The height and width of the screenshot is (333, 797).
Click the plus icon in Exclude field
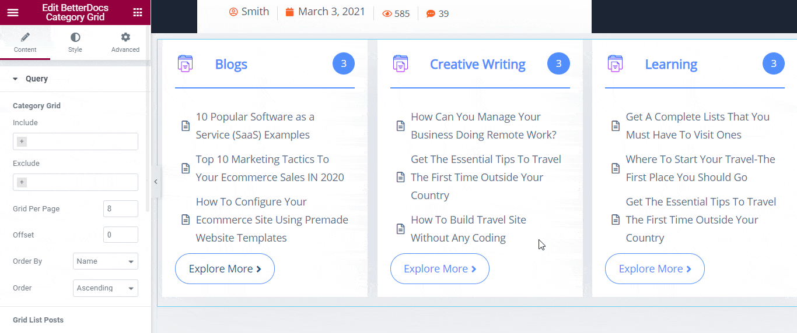[x=22, y=182]
